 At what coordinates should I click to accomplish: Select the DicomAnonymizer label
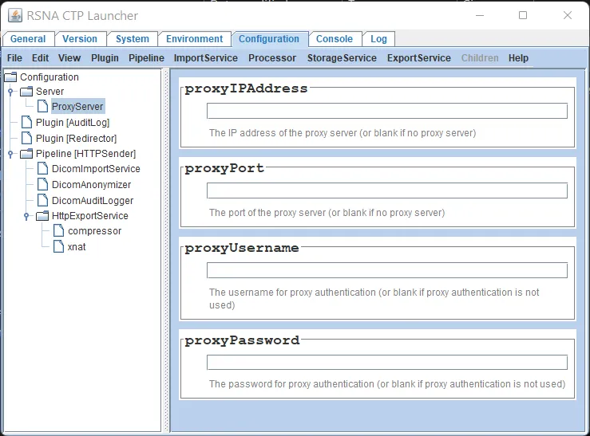pyautogui.click(x=92, y=185)
